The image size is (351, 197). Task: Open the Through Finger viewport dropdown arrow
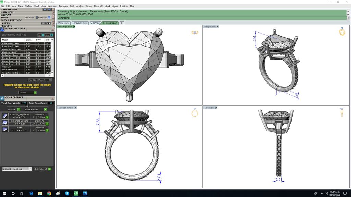tap(76, 108)
